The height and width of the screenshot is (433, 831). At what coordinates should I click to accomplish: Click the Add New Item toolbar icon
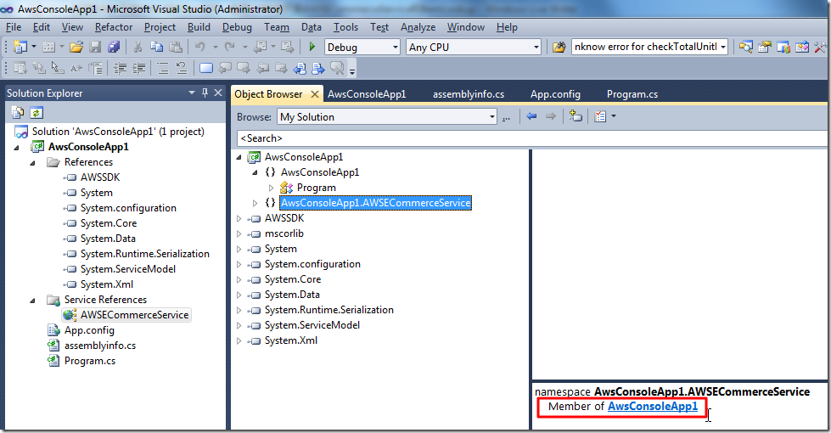point(48,48)
